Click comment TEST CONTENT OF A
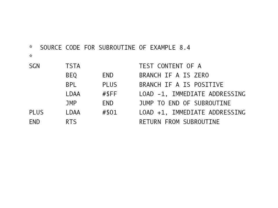Image resolution: width=278 pixels, height=208 pixels. (170, 66)
